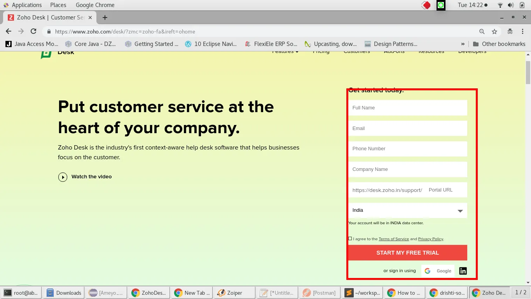Select the Zoho Desk browser tab
Screen dimensions: 531x299
click(50, 18)
